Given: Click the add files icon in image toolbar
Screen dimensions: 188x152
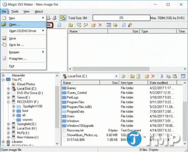Looking at the screenshot, I should 79,25.
